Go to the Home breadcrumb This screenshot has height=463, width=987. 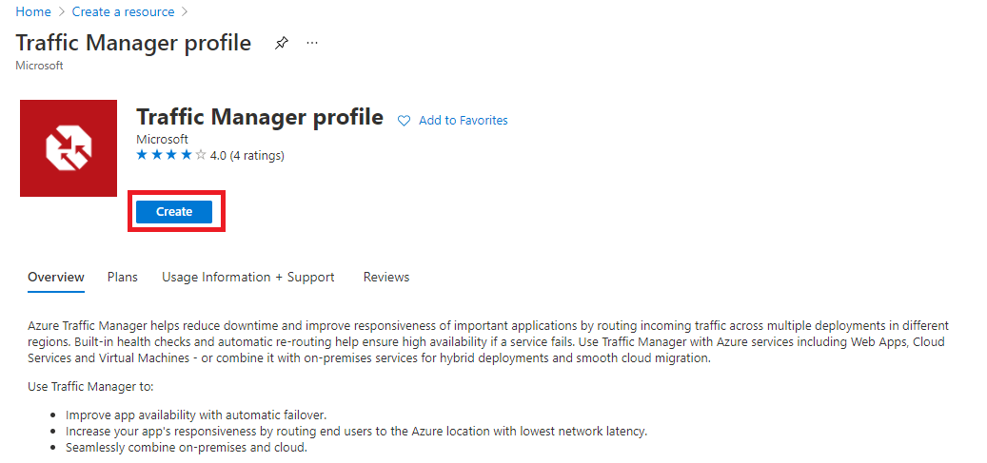[33, 12]
